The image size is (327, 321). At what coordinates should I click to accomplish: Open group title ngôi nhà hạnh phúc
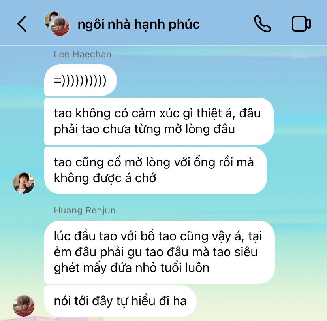click(x=139, y=25)
